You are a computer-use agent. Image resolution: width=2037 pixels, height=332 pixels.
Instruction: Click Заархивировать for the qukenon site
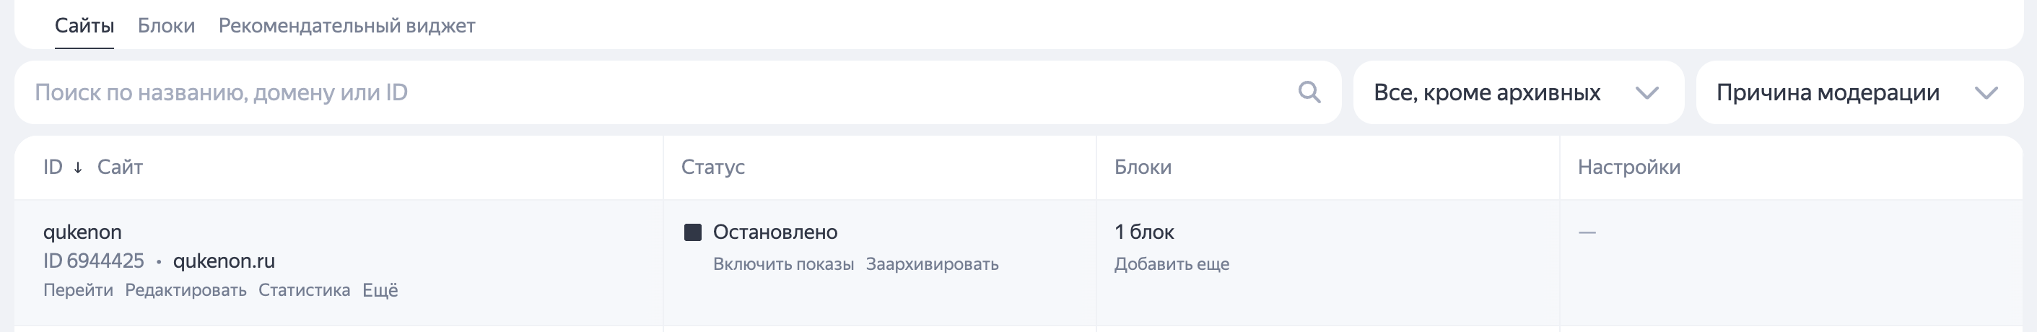click(x=933, y=264)
